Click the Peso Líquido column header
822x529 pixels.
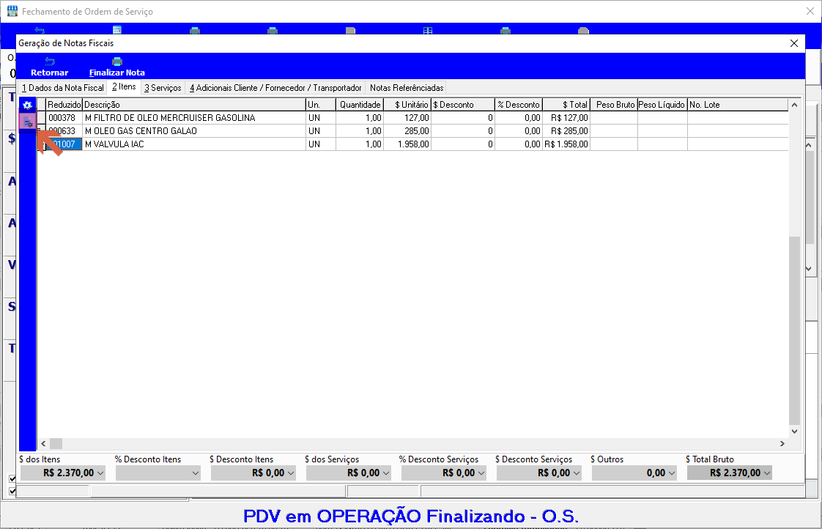pyautogui.click(x=662, y=105)
